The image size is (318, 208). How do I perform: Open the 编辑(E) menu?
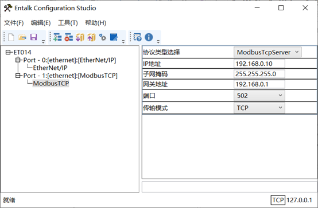41,23
